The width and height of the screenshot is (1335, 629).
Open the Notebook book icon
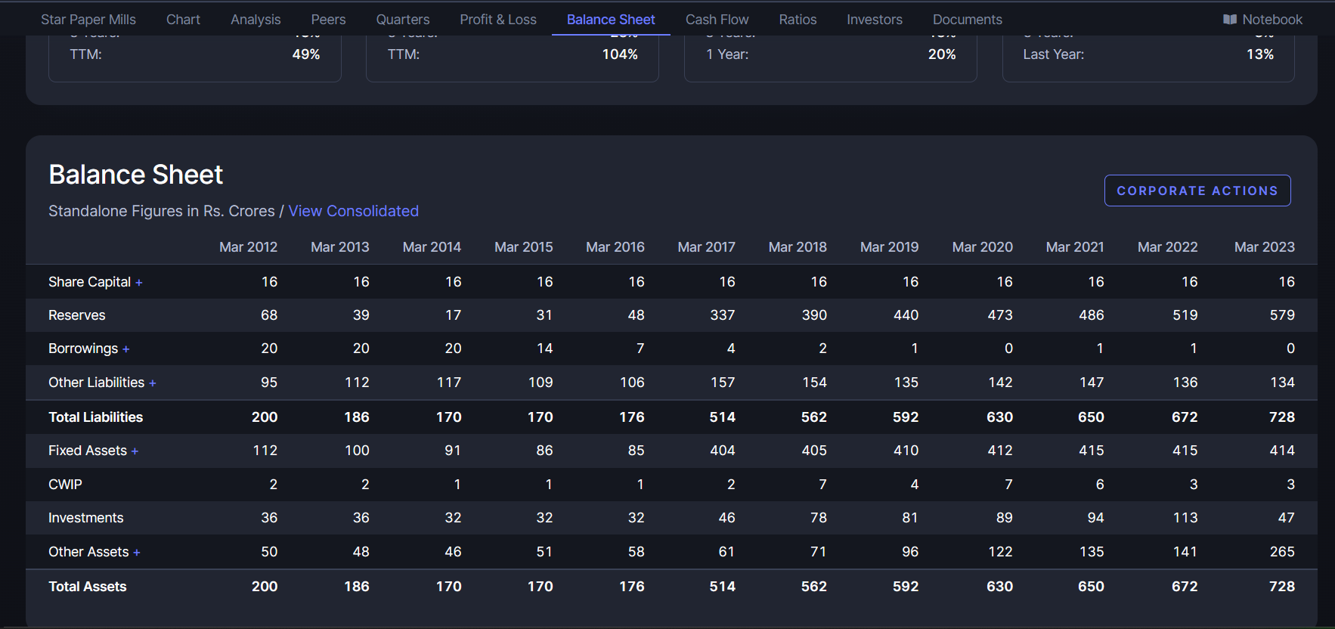[1230, 20]
